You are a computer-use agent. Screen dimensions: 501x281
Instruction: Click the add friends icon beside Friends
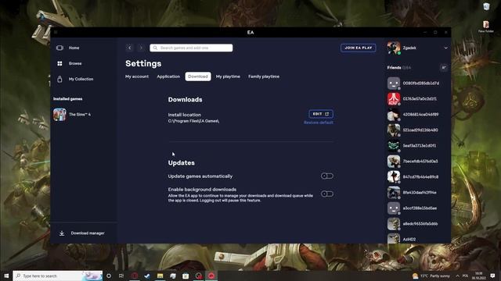[x=444, y=68]
